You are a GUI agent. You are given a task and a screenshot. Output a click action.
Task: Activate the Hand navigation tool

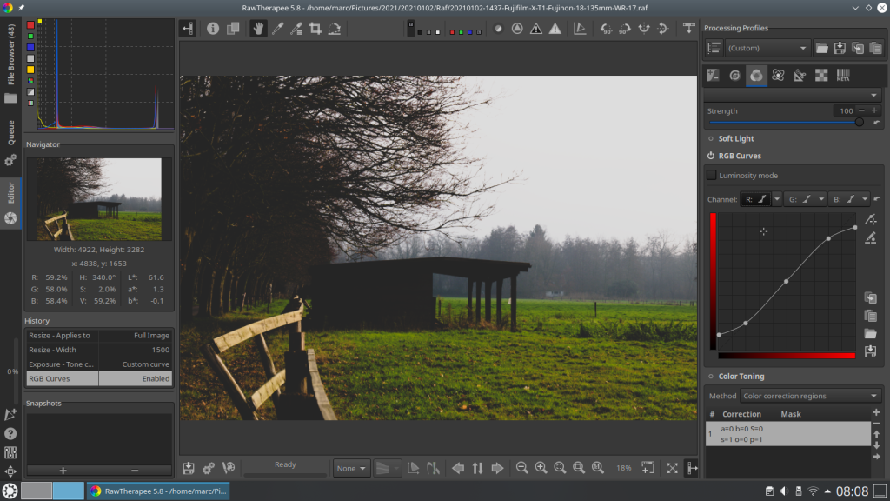[258, 29]
